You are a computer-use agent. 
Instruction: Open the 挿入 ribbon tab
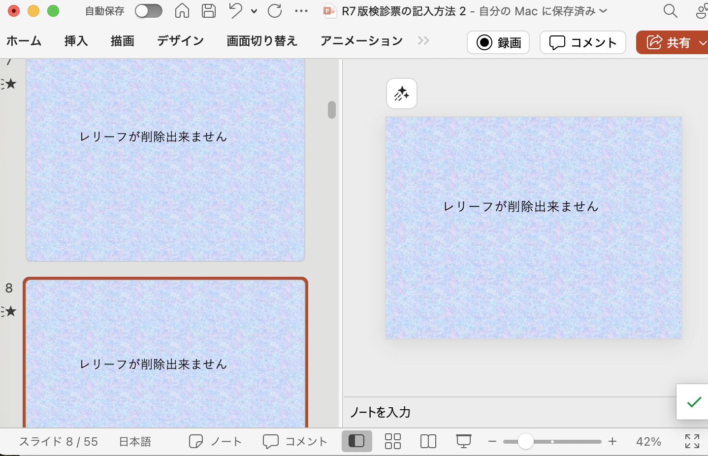[x=76, y=41]
